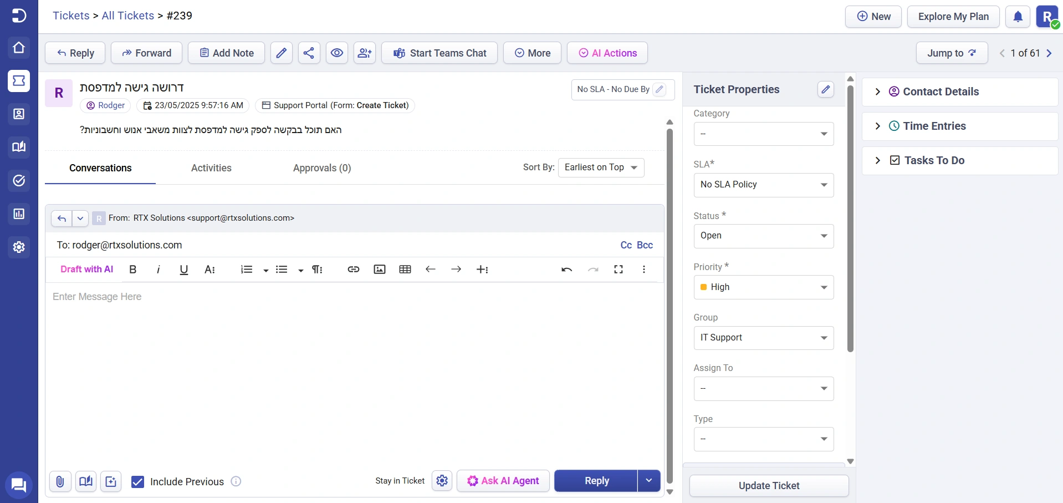Image resolution: width=1063 pixels, height=503 pixels.
Task: Open the Priority dropdown showing High
Action: click(x=763, y=287)
